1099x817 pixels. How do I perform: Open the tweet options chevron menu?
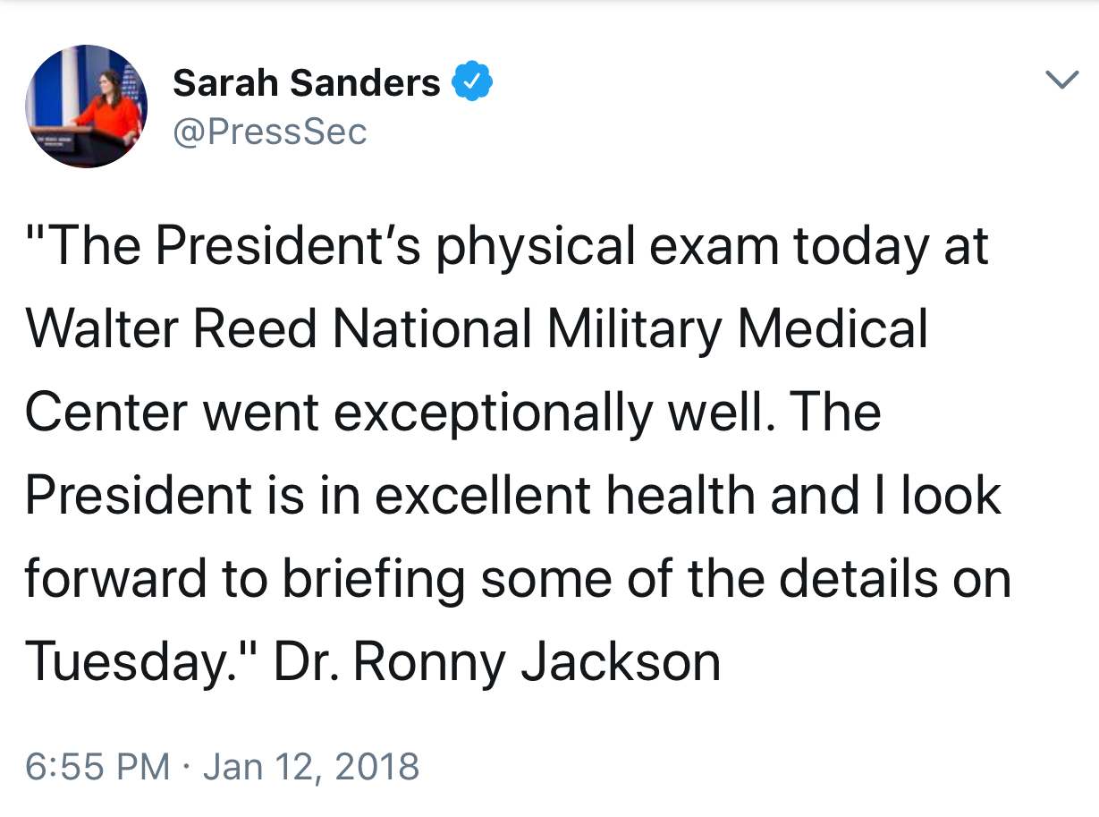(1061, 81)
